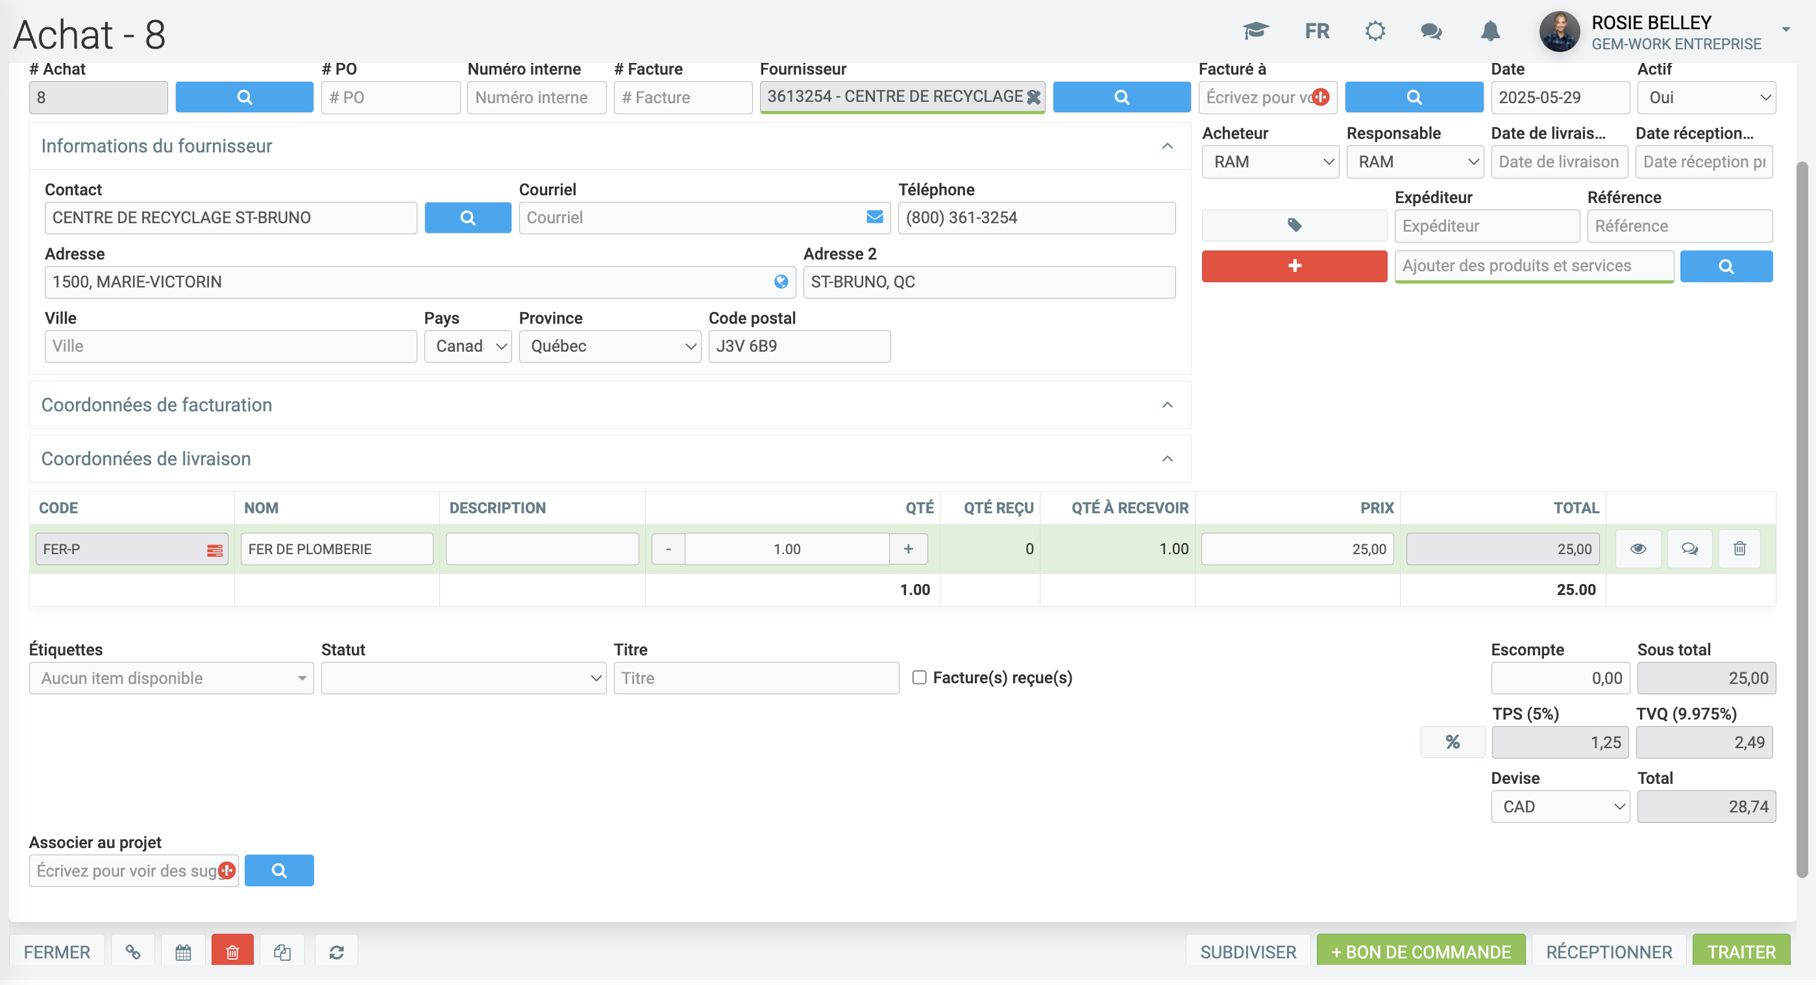The image size is (1816, 985).
Task: Click the globe icon in Adresse field
Action: click(x=780, y=282)
